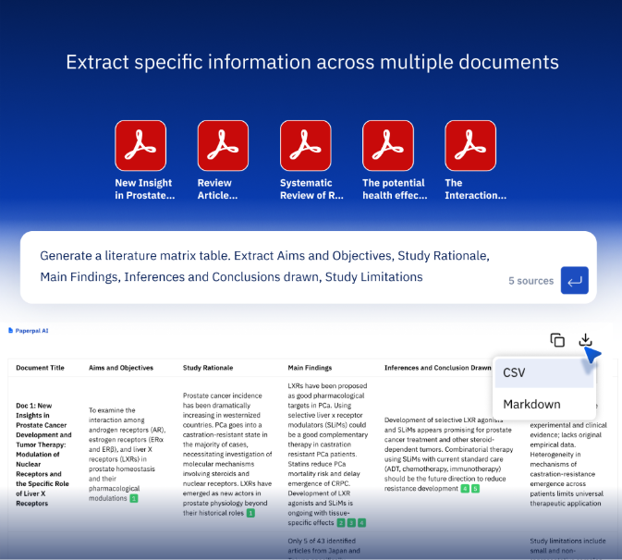Submit the prompt with the enter arrow button
This screenshot has height=560, width=622.
click(574, 281)
